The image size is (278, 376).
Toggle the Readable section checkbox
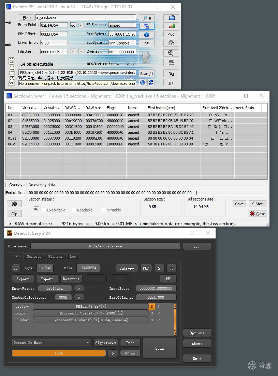coord(74,210)
